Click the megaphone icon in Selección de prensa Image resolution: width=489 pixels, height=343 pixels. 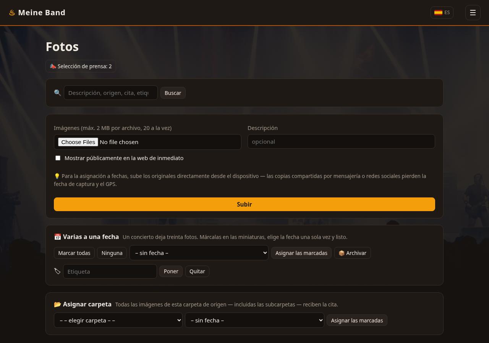point(53,66)
